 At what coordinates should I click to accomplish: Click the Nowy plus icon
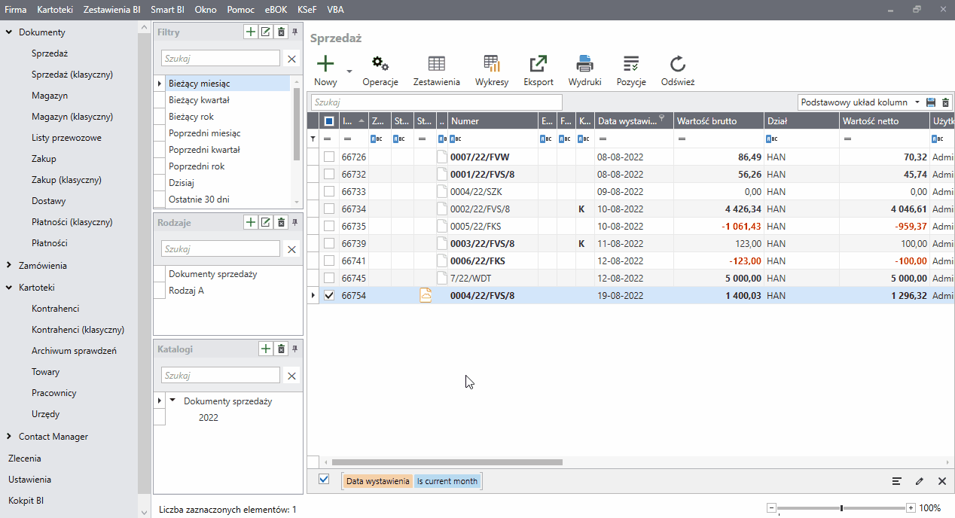point(325,65)
